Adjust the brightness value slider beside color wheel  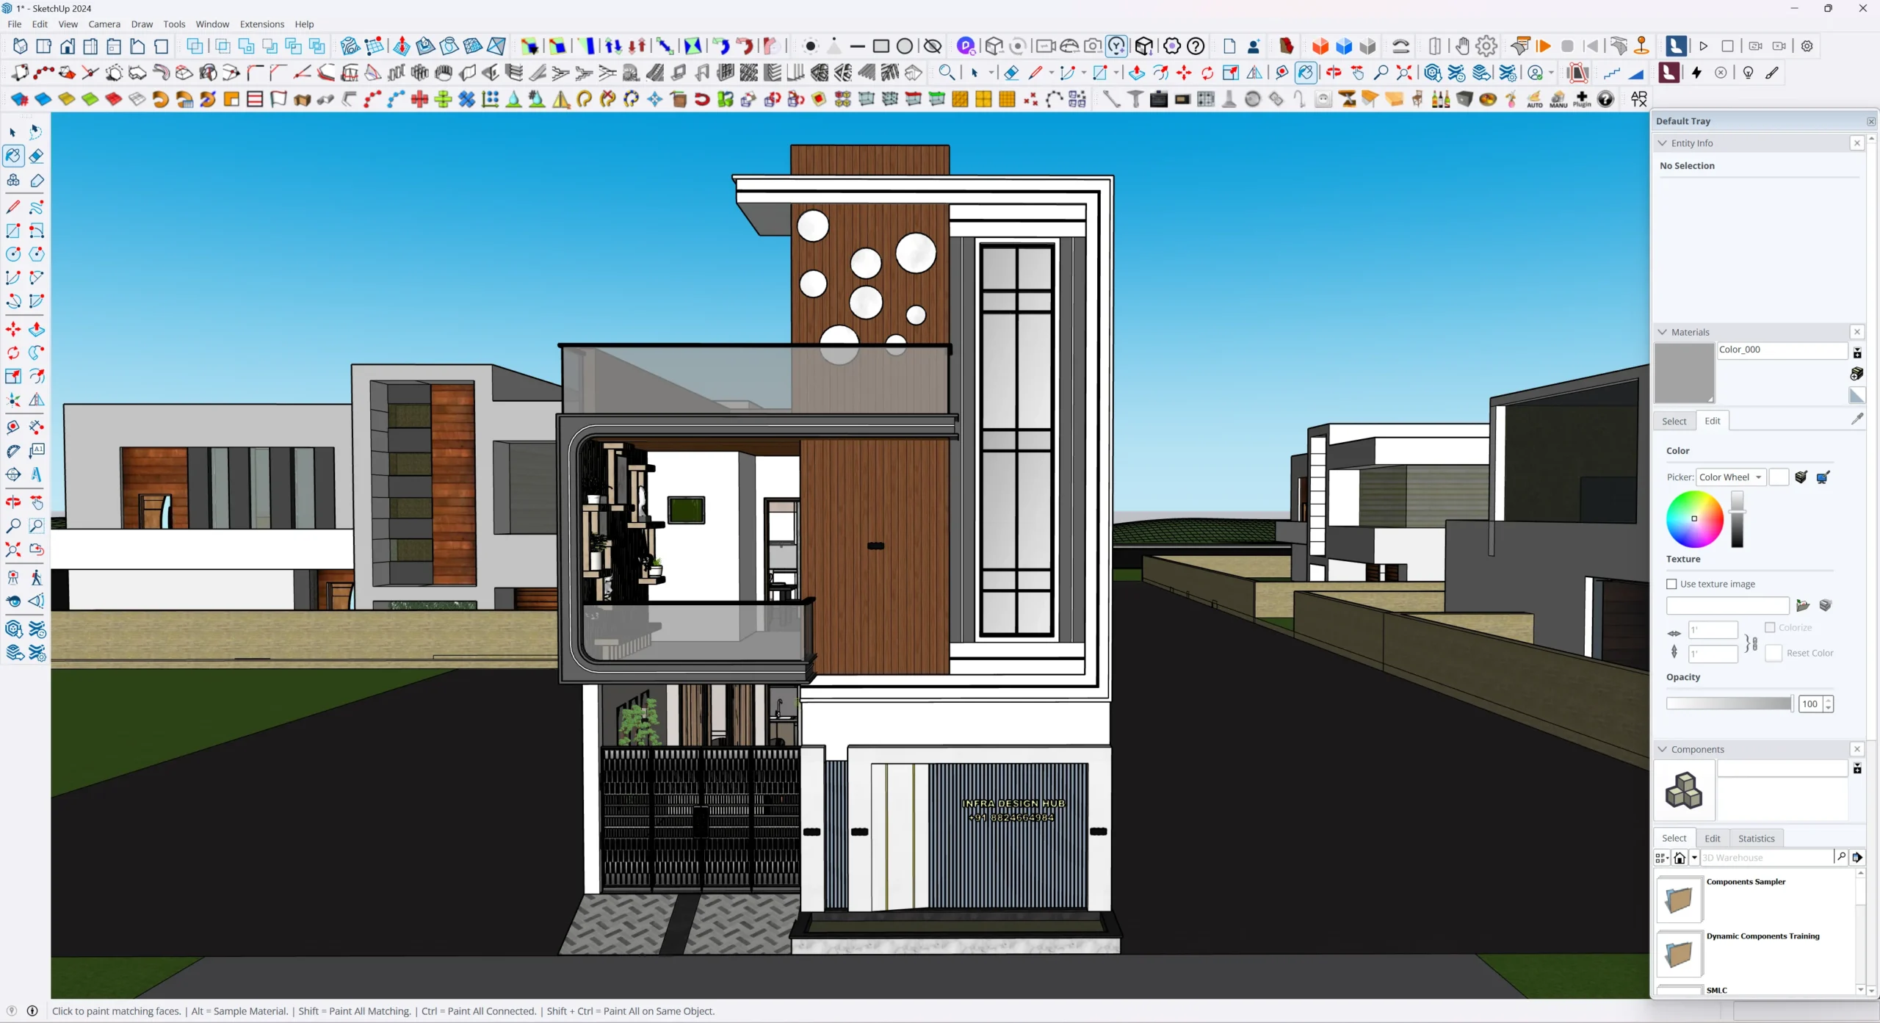coord(1738,519)
